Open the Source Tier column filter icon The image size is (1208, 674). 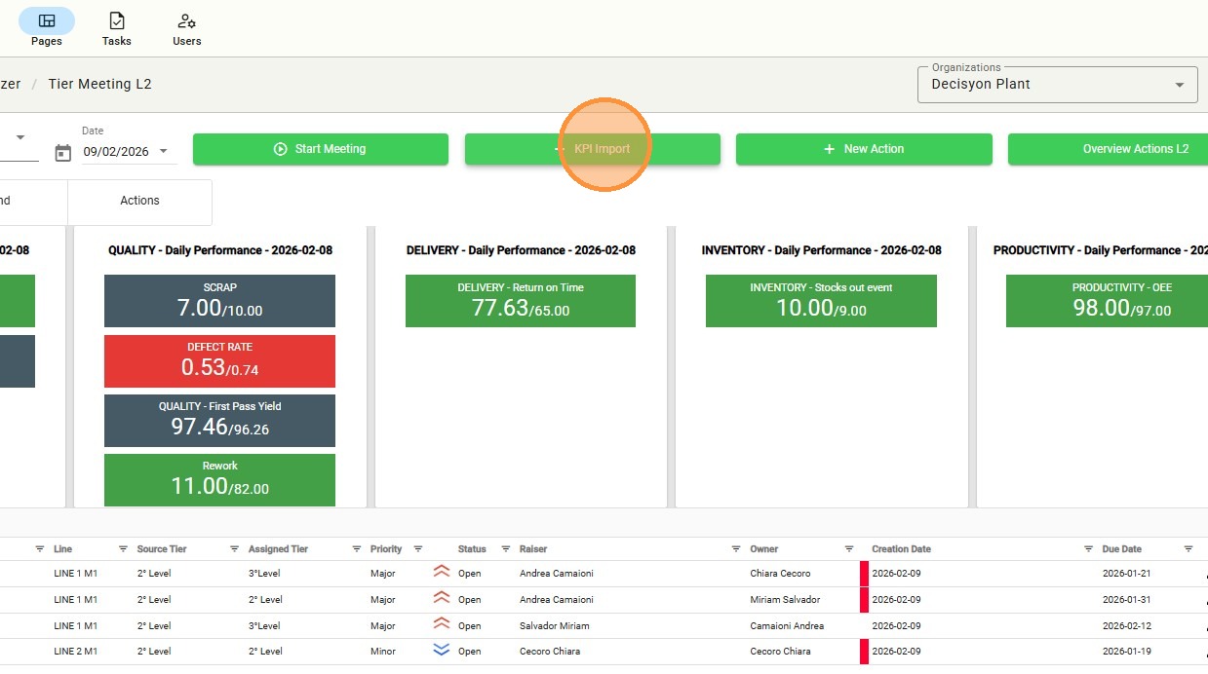pyautogui.click(x=235, y=549)
